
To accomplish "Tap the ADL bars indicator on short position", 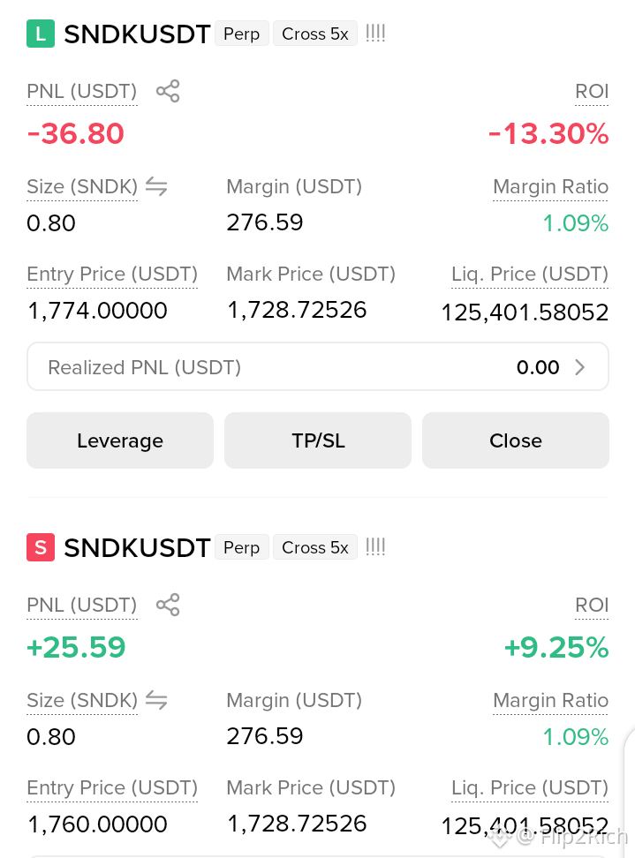I will point(375,547).
